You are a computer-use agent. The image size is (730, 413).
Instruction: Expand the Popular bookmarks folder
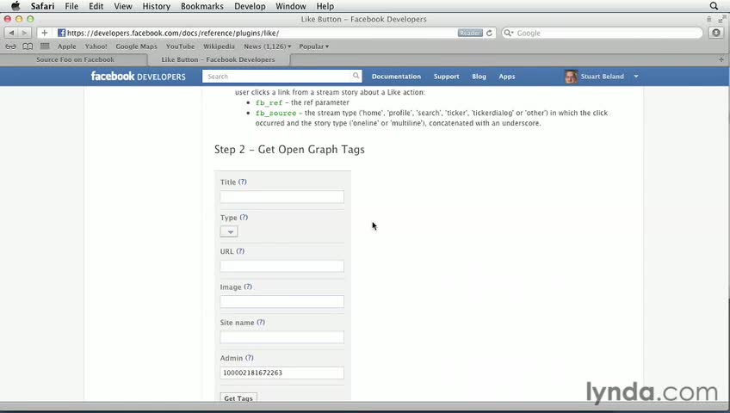point(314,46)
